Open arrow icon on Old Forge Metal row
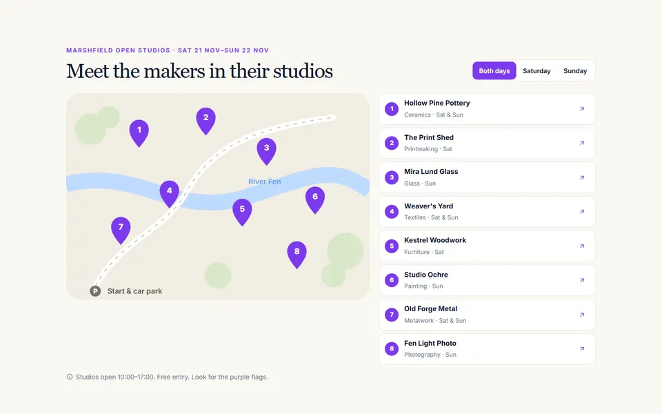The height and width of the screenshot is (414, 662). coord(582,315)
